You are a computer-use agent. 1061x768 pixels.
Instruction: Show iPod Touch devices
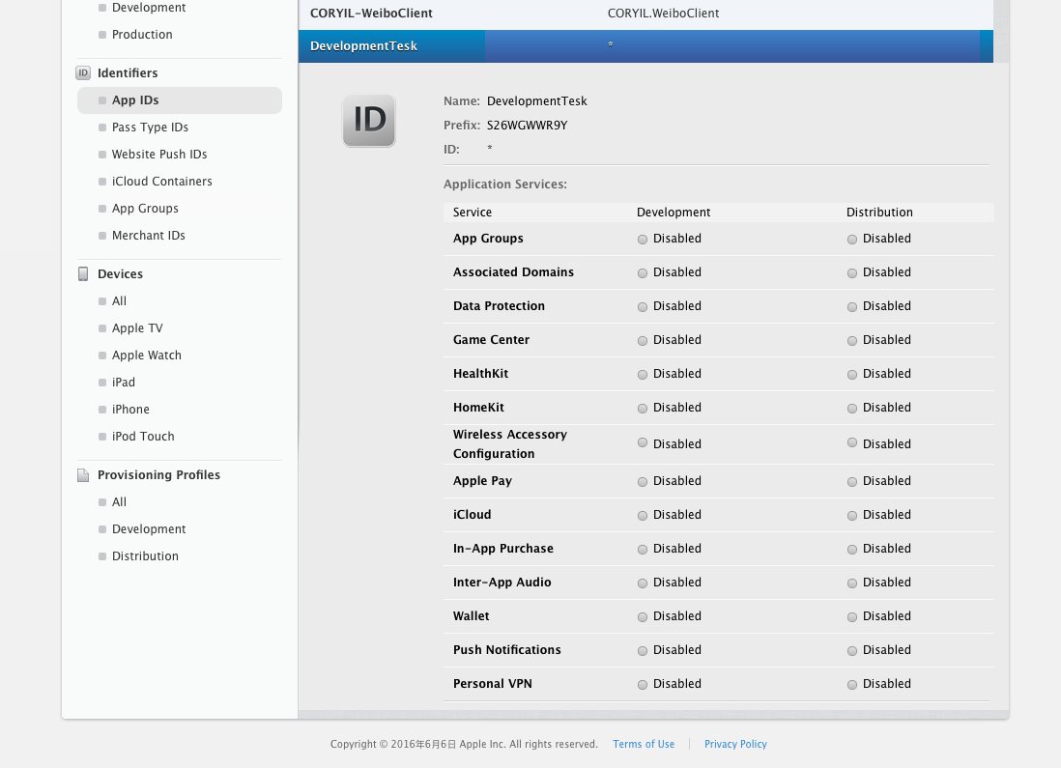143,437
